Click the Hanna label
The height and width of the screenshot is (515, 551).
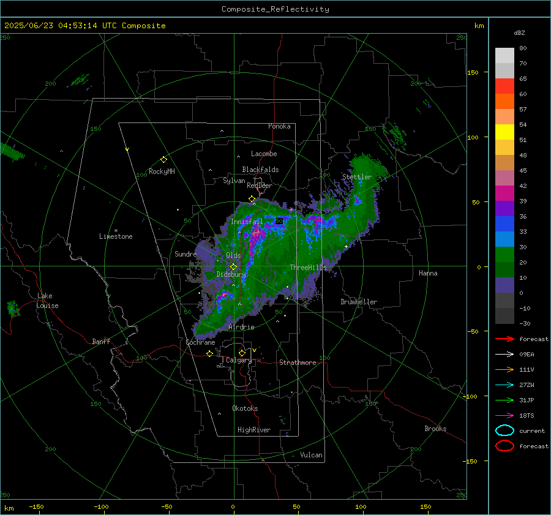click(x=428, y=273)
